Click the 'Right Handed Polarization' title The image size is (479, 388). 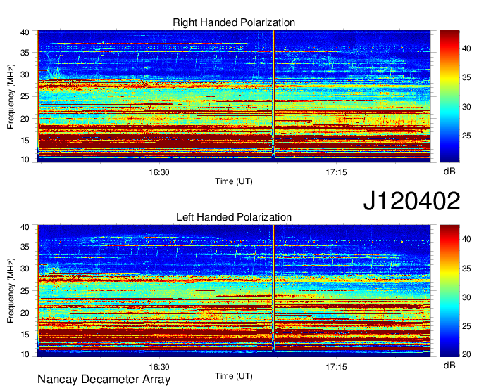(234, 22)
